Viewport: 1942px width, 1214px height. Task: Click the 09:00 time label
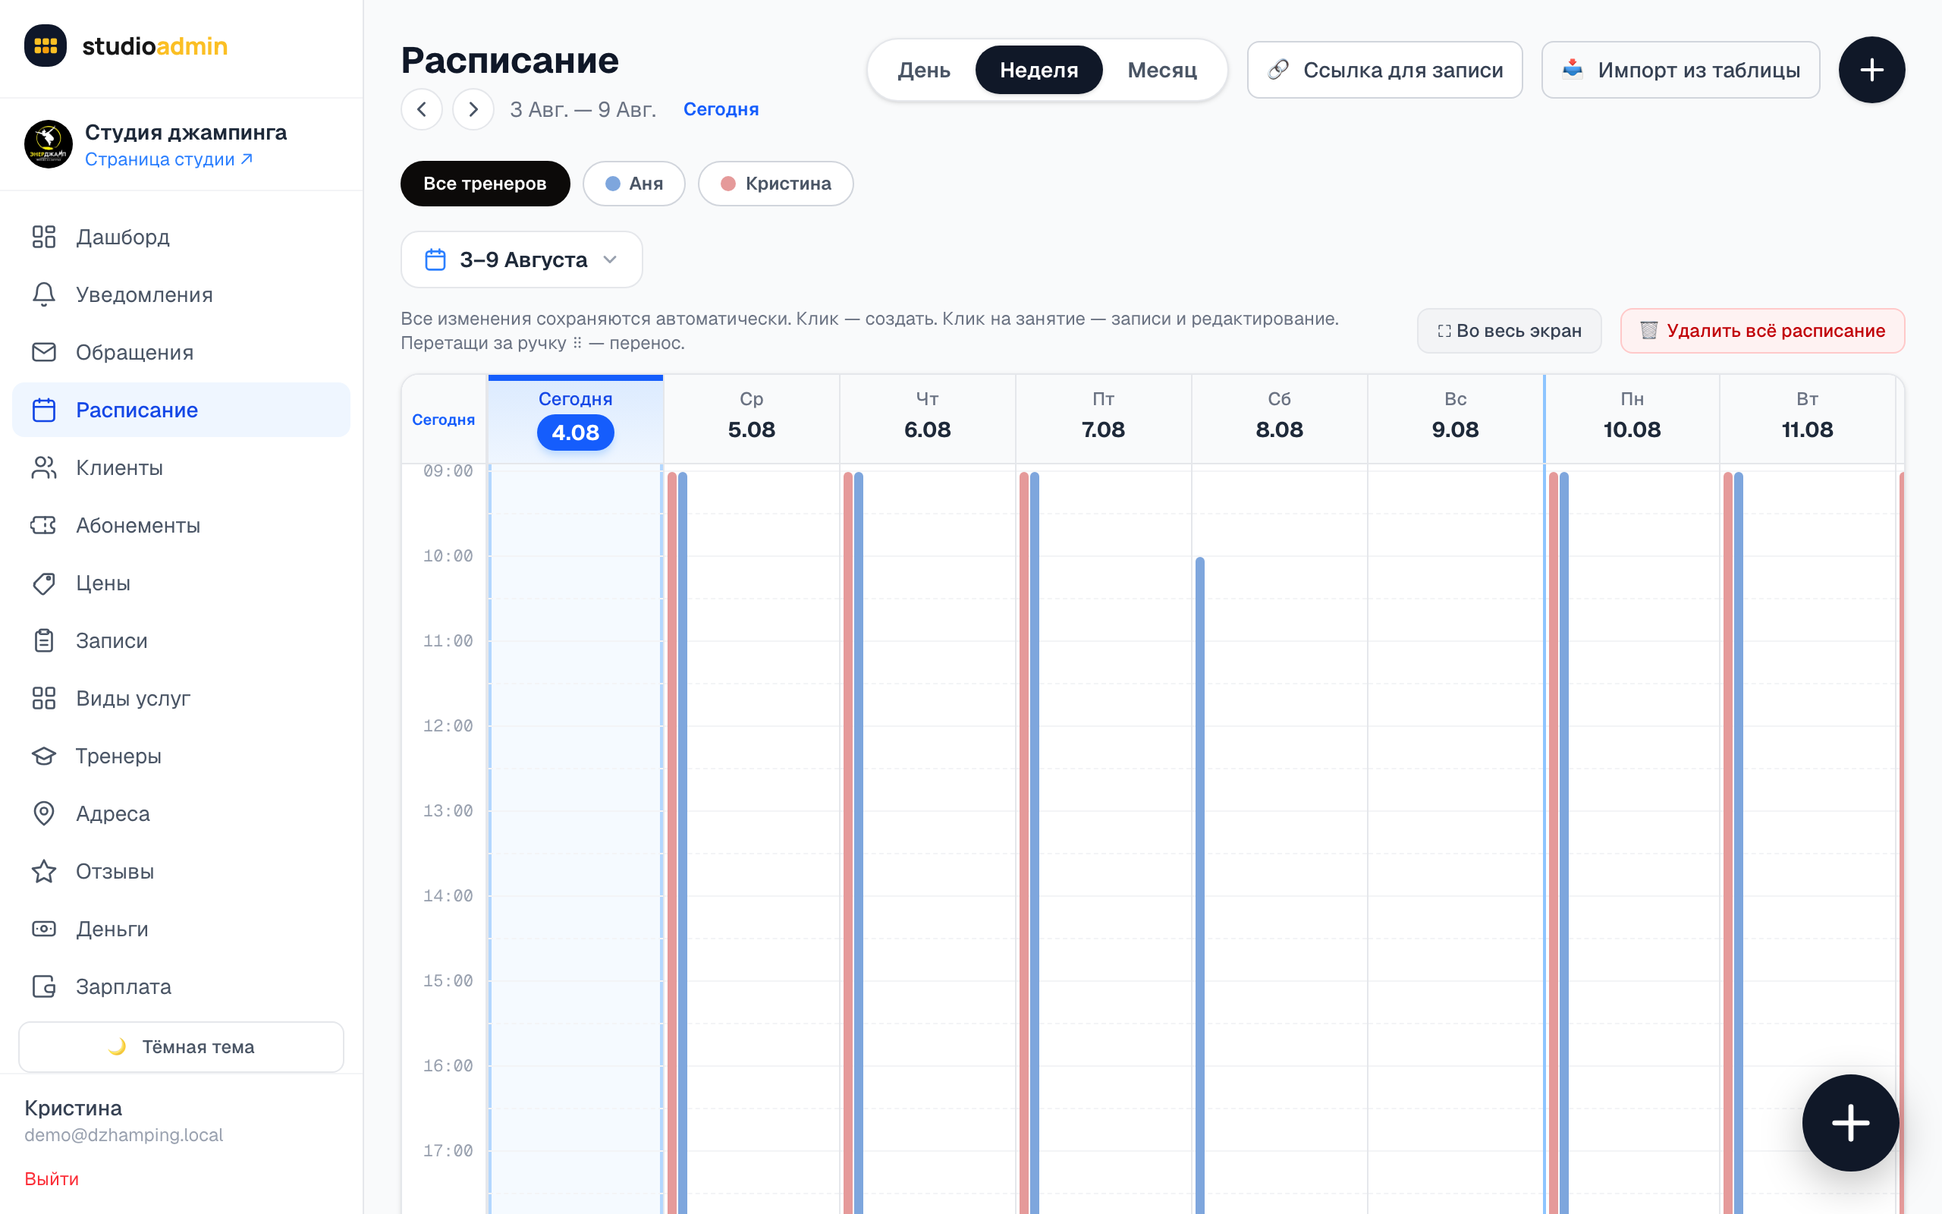click(x=448, y=471)
